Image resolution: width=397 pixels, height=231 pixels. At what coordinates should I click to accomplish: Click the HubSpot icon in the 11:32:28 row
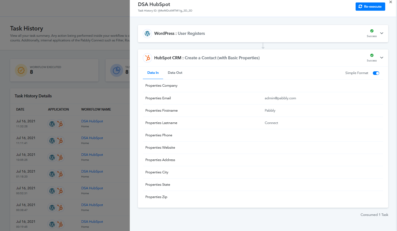60,124
